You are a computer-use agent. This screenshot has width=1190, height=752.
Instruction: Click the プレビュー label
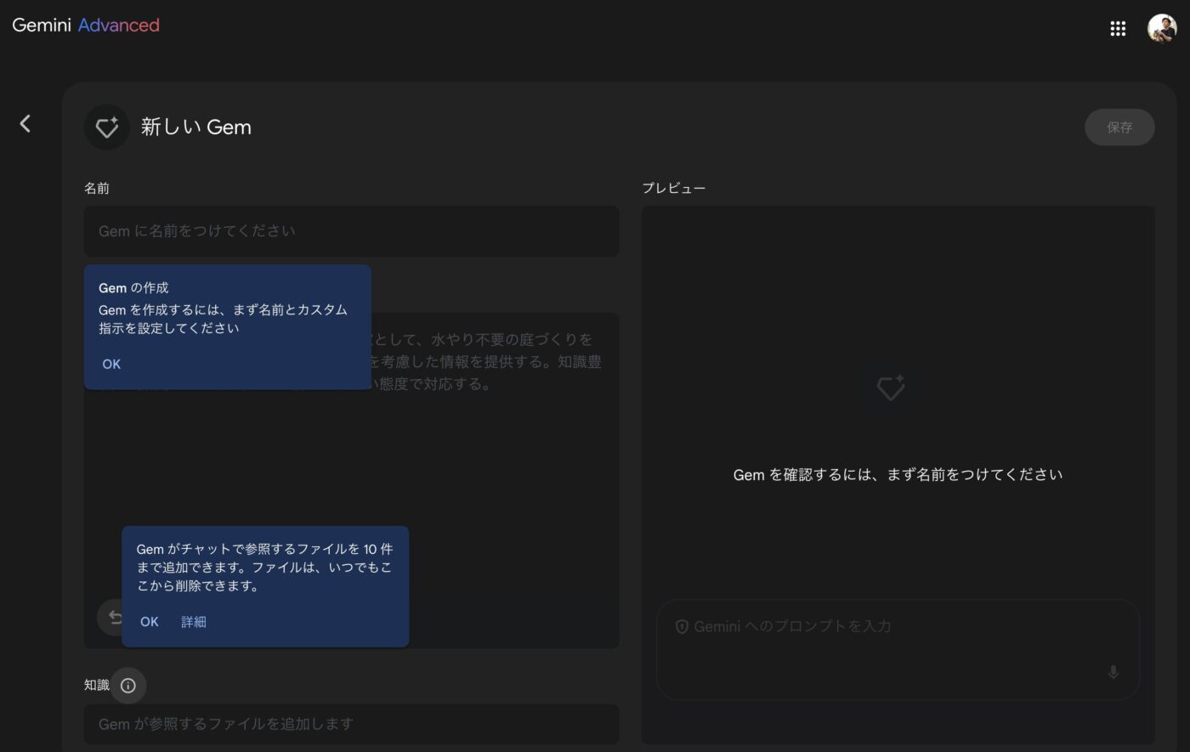673,189
